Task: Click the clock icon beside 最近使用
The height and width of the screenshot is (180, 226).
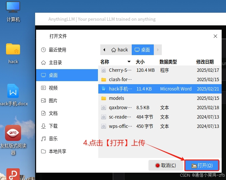Action: click(43, 50)
